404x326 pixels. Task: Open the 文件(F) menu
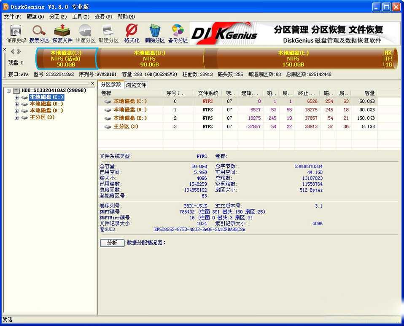(x=13, y=17)
